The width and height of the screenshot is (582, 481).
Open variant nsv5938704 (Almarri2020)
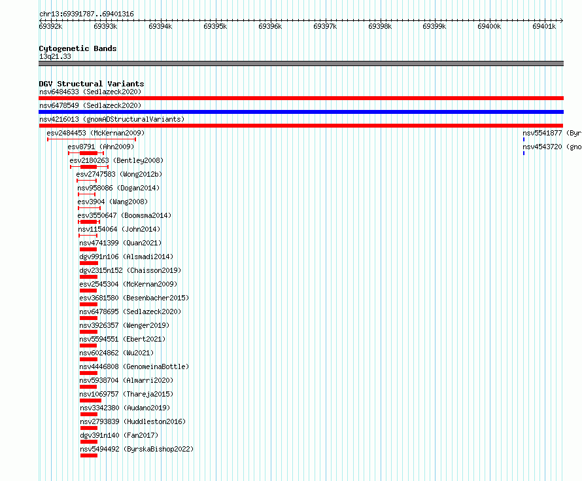[126, 380]
